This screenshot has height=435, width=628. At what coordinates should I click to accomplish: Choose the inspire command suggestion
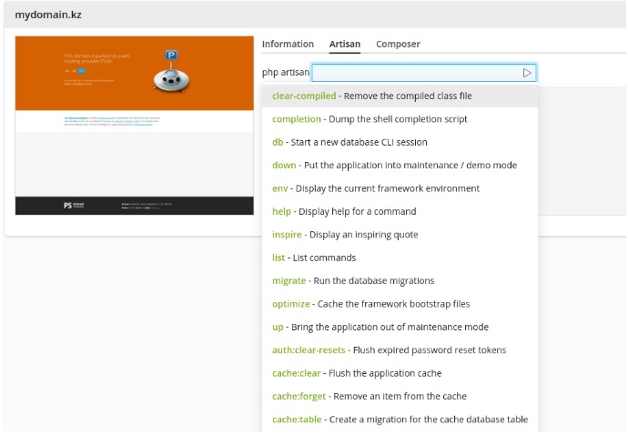[400, 234]
